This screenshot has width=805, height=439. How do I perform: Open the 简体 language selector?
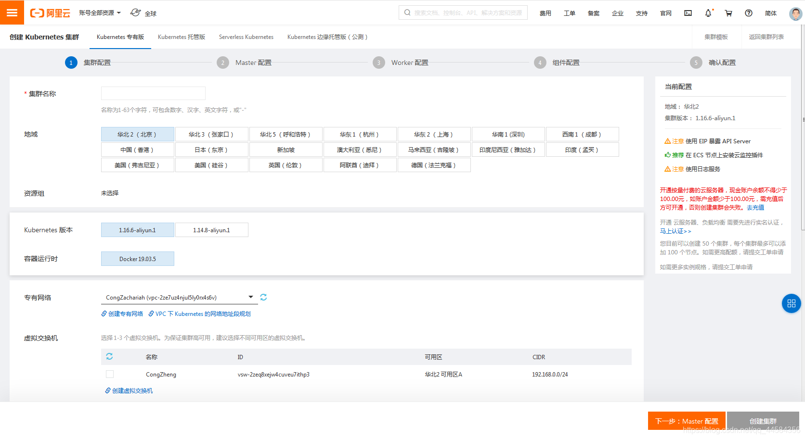click(771, 13)
